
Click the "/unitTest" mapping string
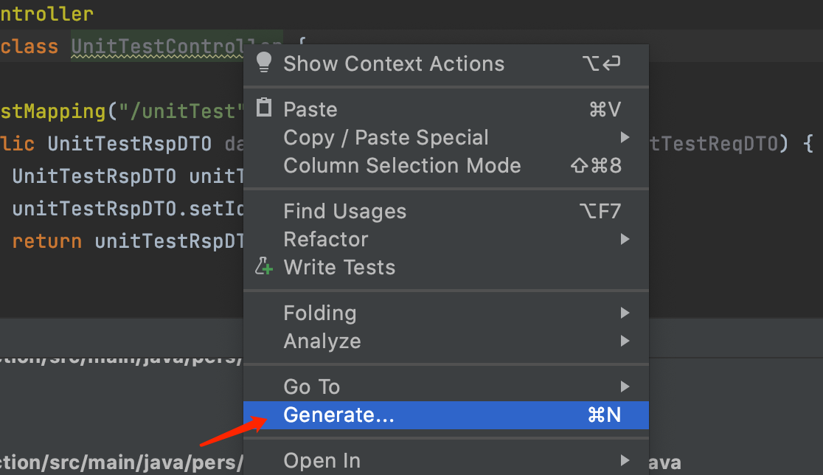coord(181,111)
